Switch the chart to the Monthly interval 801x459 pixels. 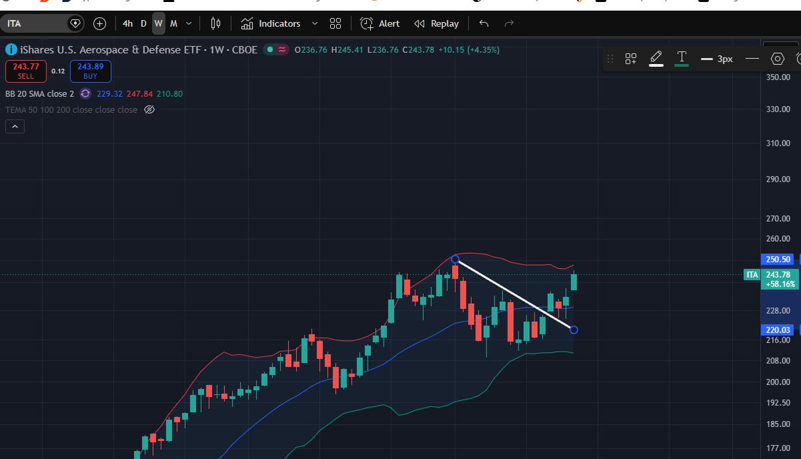tap(174, 23)
